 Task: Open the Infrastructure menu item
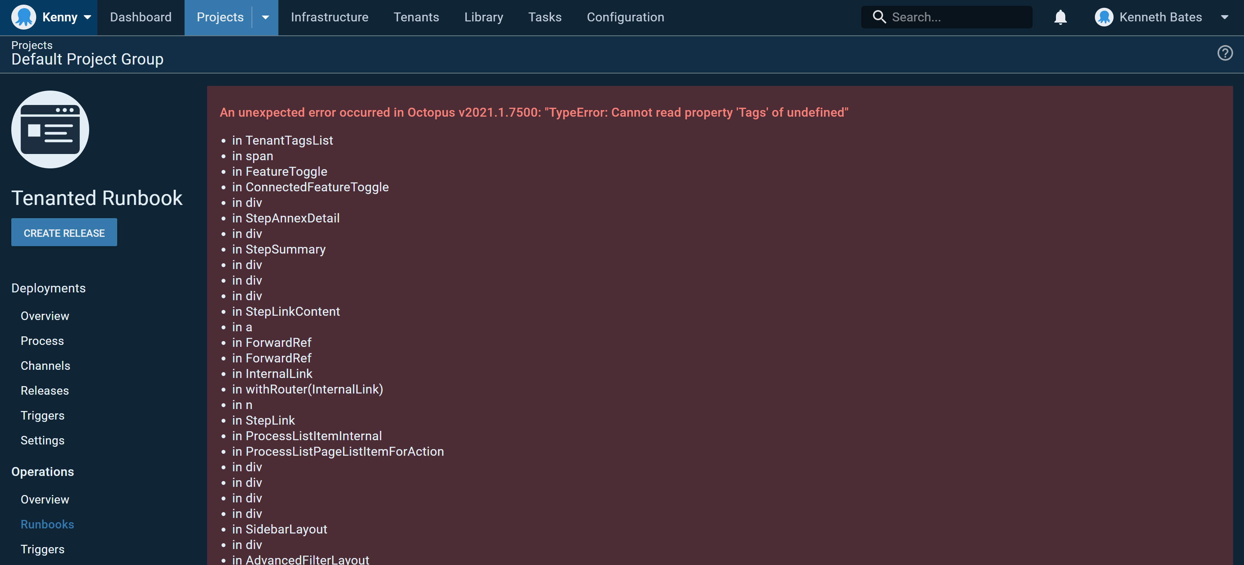point(329,17)
